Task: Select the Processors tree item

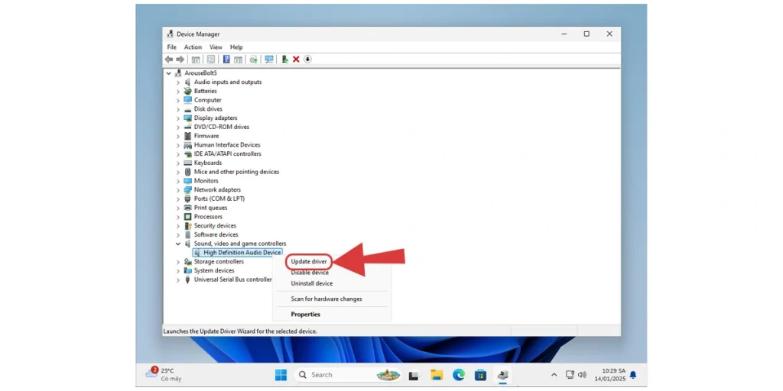Action: 208,217
